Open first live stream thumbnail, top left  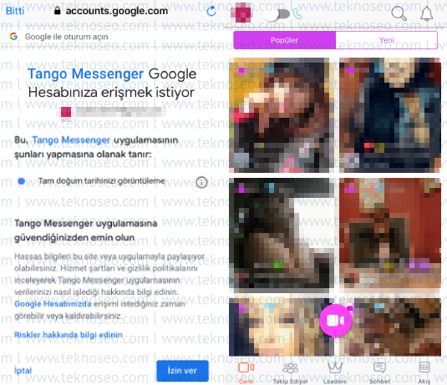point(282,115)
